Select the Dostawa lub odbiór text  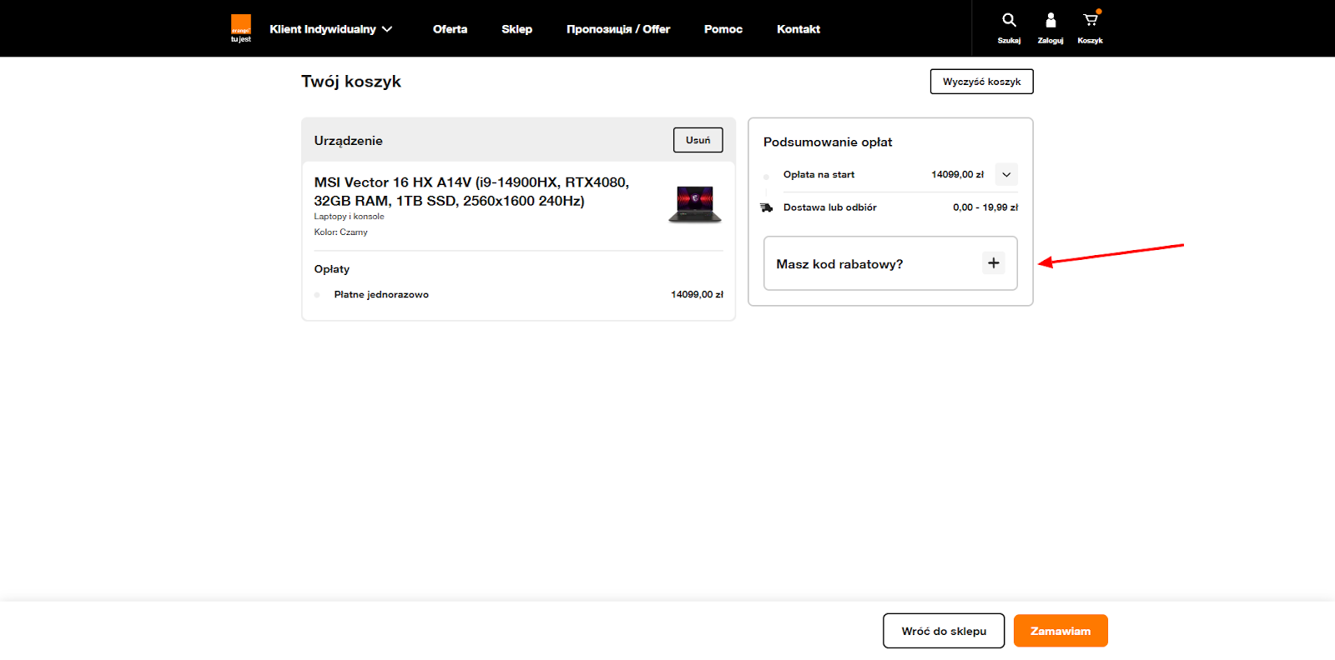[830, 207]
